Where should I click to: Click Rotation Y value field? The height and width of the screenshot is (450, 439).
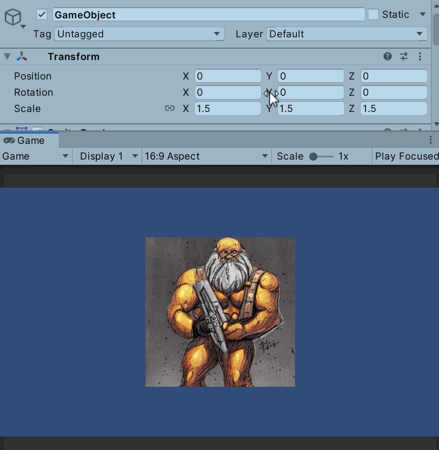(x=311, y=92)
